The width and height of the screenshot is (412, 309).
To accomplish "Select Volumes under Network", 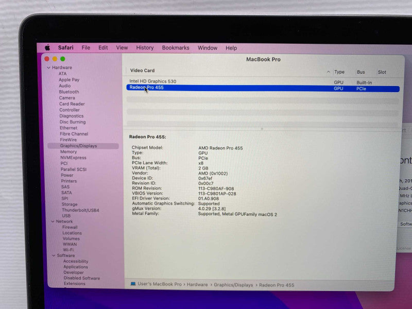I will [x=71, y=238].
